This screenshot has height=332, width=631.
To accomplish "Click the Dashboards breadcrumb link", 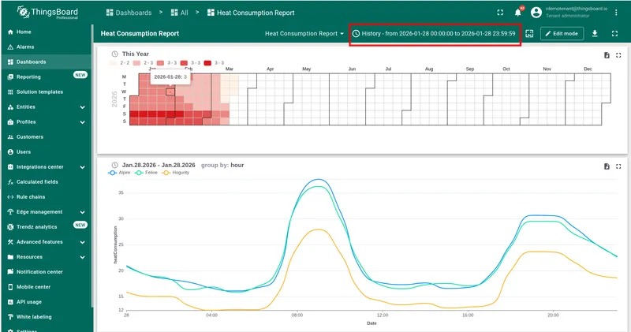I will click(x=129, y=13).
